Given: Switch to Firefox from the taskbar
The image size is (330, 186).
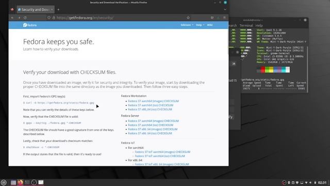Looking at the screenshot, I should coord(20,182).
